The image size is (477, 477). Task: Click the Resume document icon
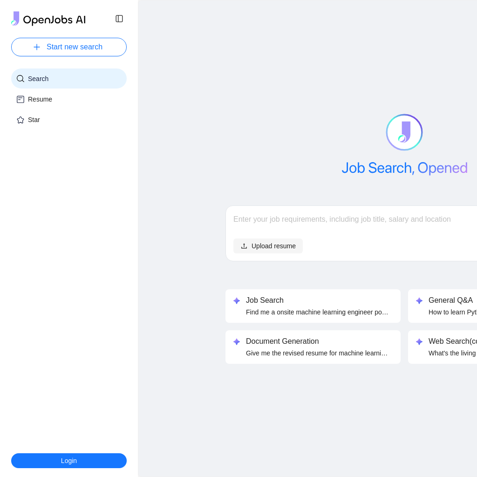[20, 99]
